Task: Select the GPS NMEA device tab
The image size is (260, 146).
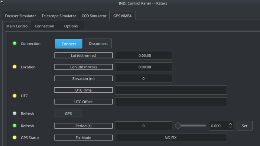Action: pos(123,16)
